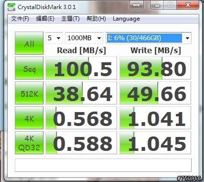
Task: Click the empty comment field at bottom
Action: [103, 165]
